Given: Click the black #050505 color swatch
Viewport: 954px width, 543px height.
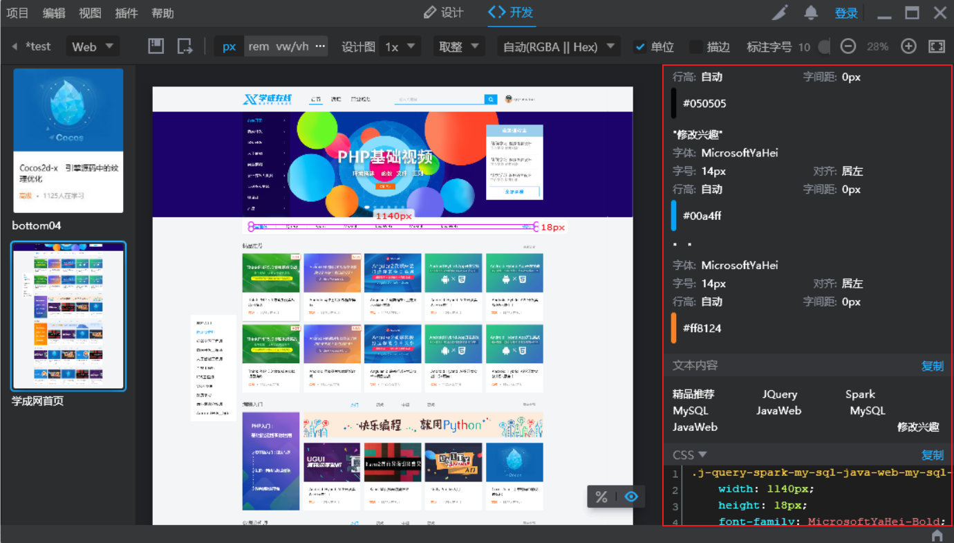Looking at the screenshot, I should pyautogui.click(x=674, y=103).
